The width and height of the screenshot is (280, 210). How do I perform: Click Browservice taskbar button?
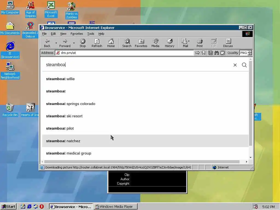click(x=71, y=207)
